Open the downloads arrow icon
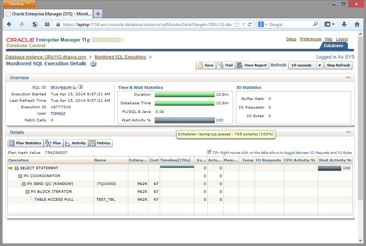This screenshot has height=246, width=366. (344, 24)
